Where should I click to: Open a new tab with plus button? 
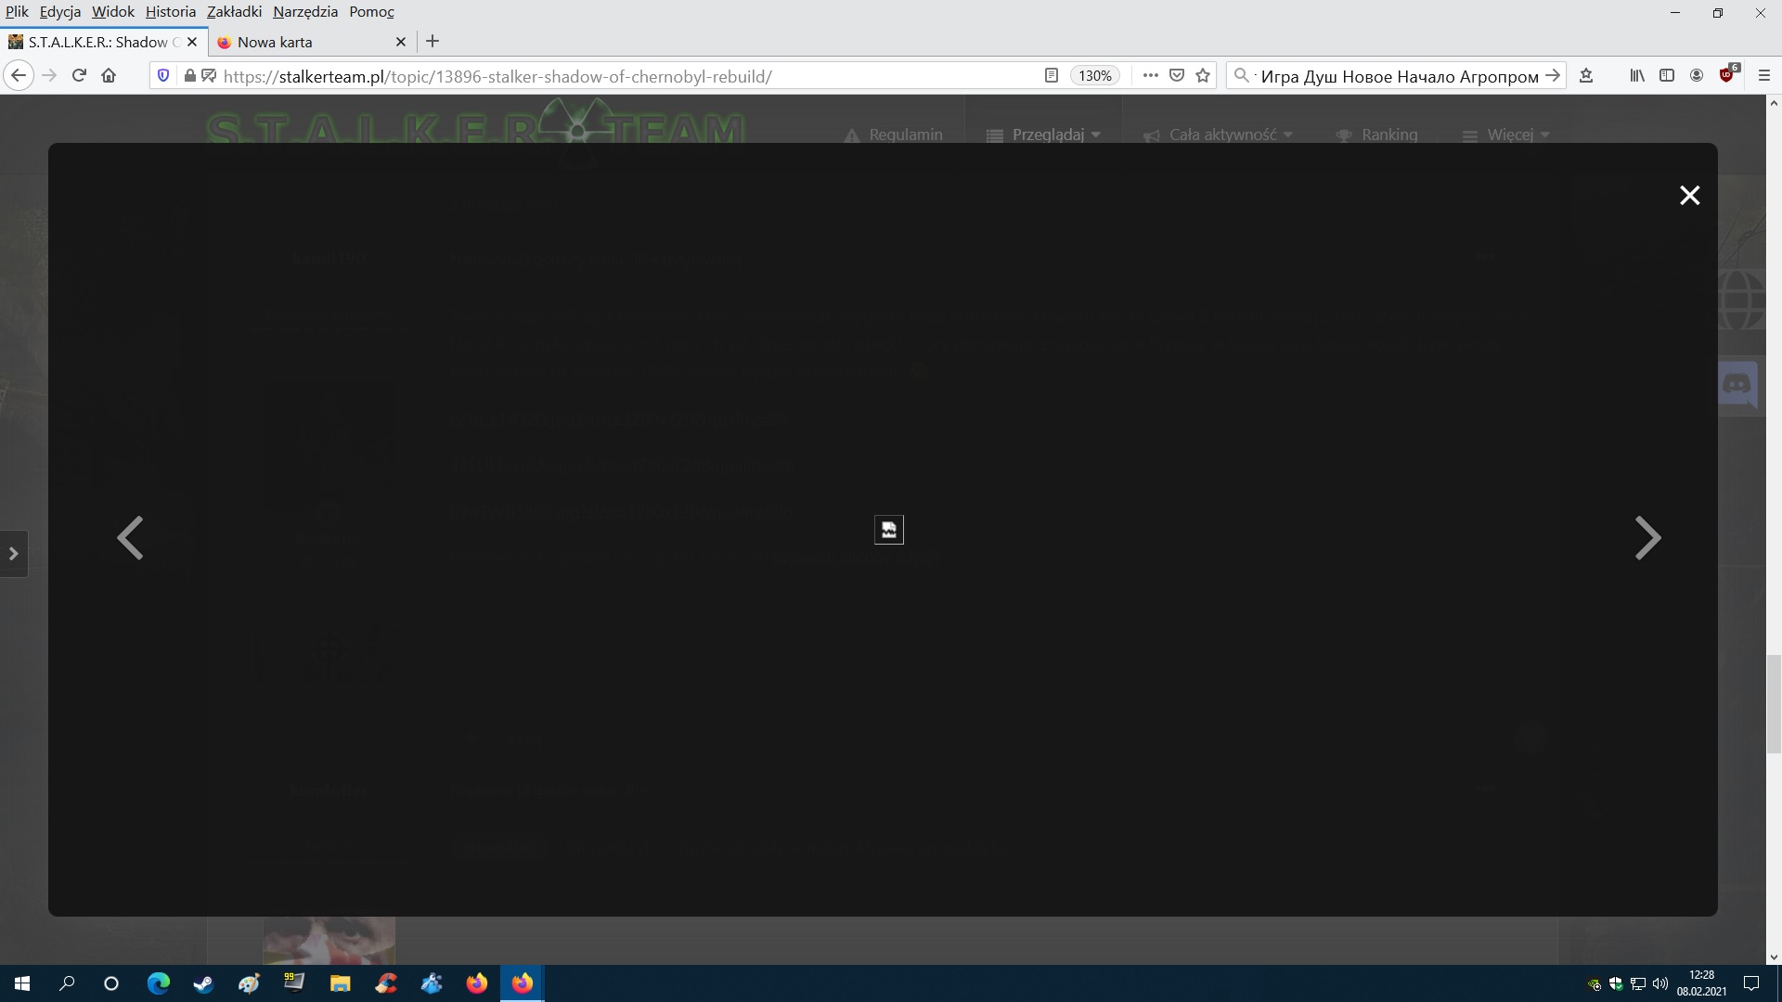point(433,42)
